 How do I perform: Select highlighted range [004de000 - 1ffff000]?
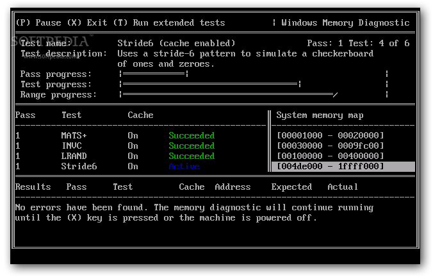point(343,167)
